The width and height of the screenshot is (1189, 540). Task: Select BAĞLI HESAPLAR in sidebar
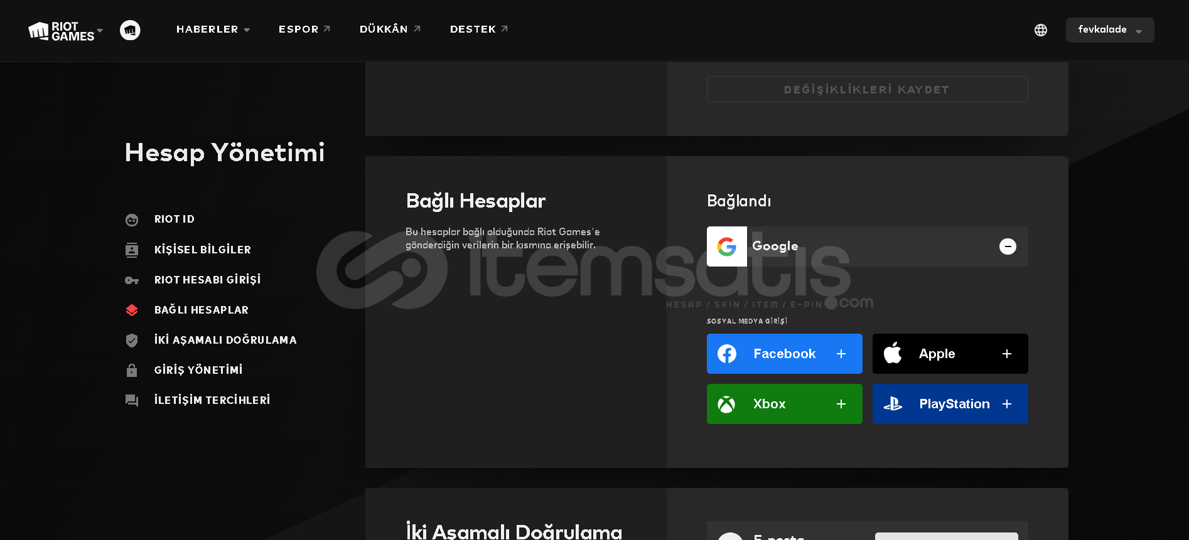point(202,310)
